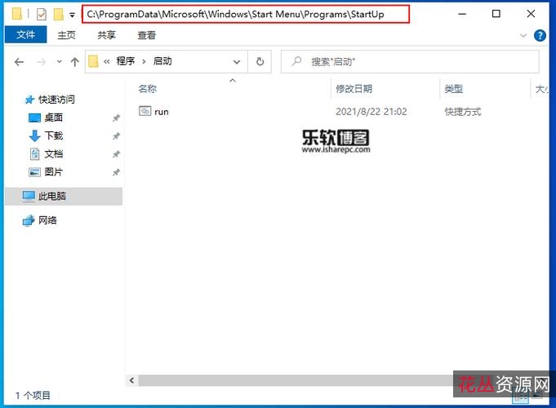Select 快速访问 in navigation pane
The width and height of the screenshot is (556, 408).
coord(56,100)
